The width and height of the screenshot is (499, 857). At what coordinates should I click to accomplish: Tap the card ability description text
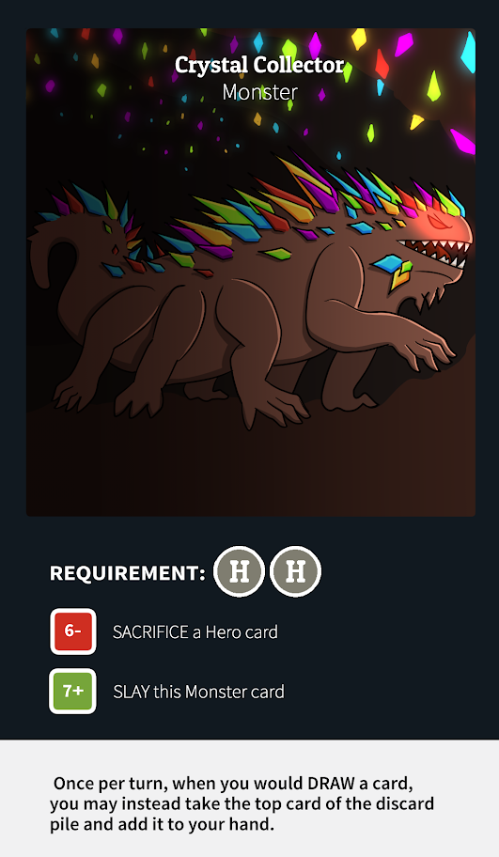coord(242,802)
